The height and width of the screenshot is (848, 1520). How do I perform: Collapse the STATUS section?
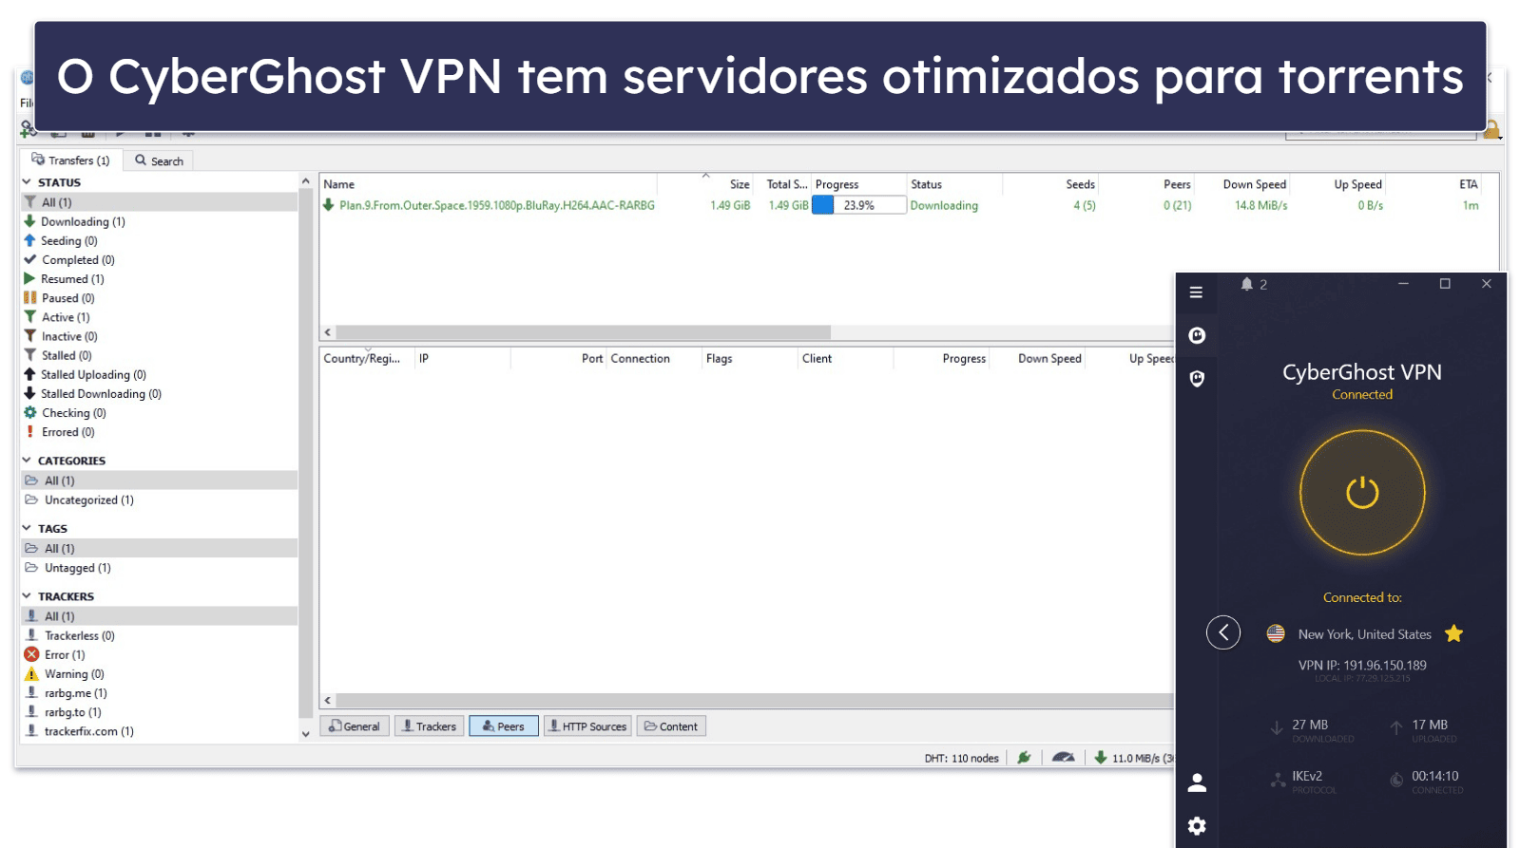[x=27, y=181]
